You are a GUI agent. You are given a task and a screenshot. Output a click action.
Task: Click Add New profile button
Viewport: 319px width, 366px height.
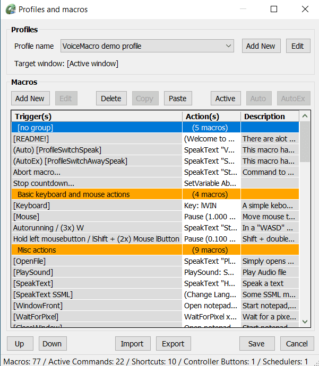pyautogui.click(x=261, y=46)
